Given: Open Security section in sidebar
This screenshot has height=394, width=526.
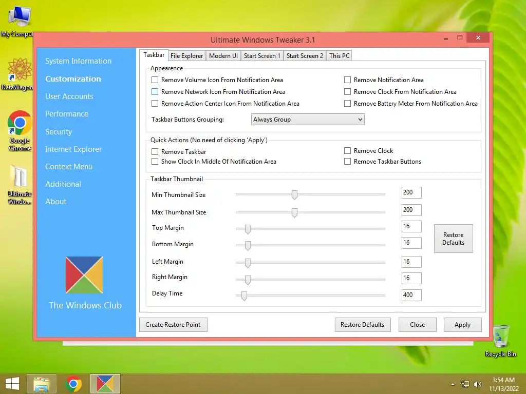Looking at the screenshot, I should 59,132.
